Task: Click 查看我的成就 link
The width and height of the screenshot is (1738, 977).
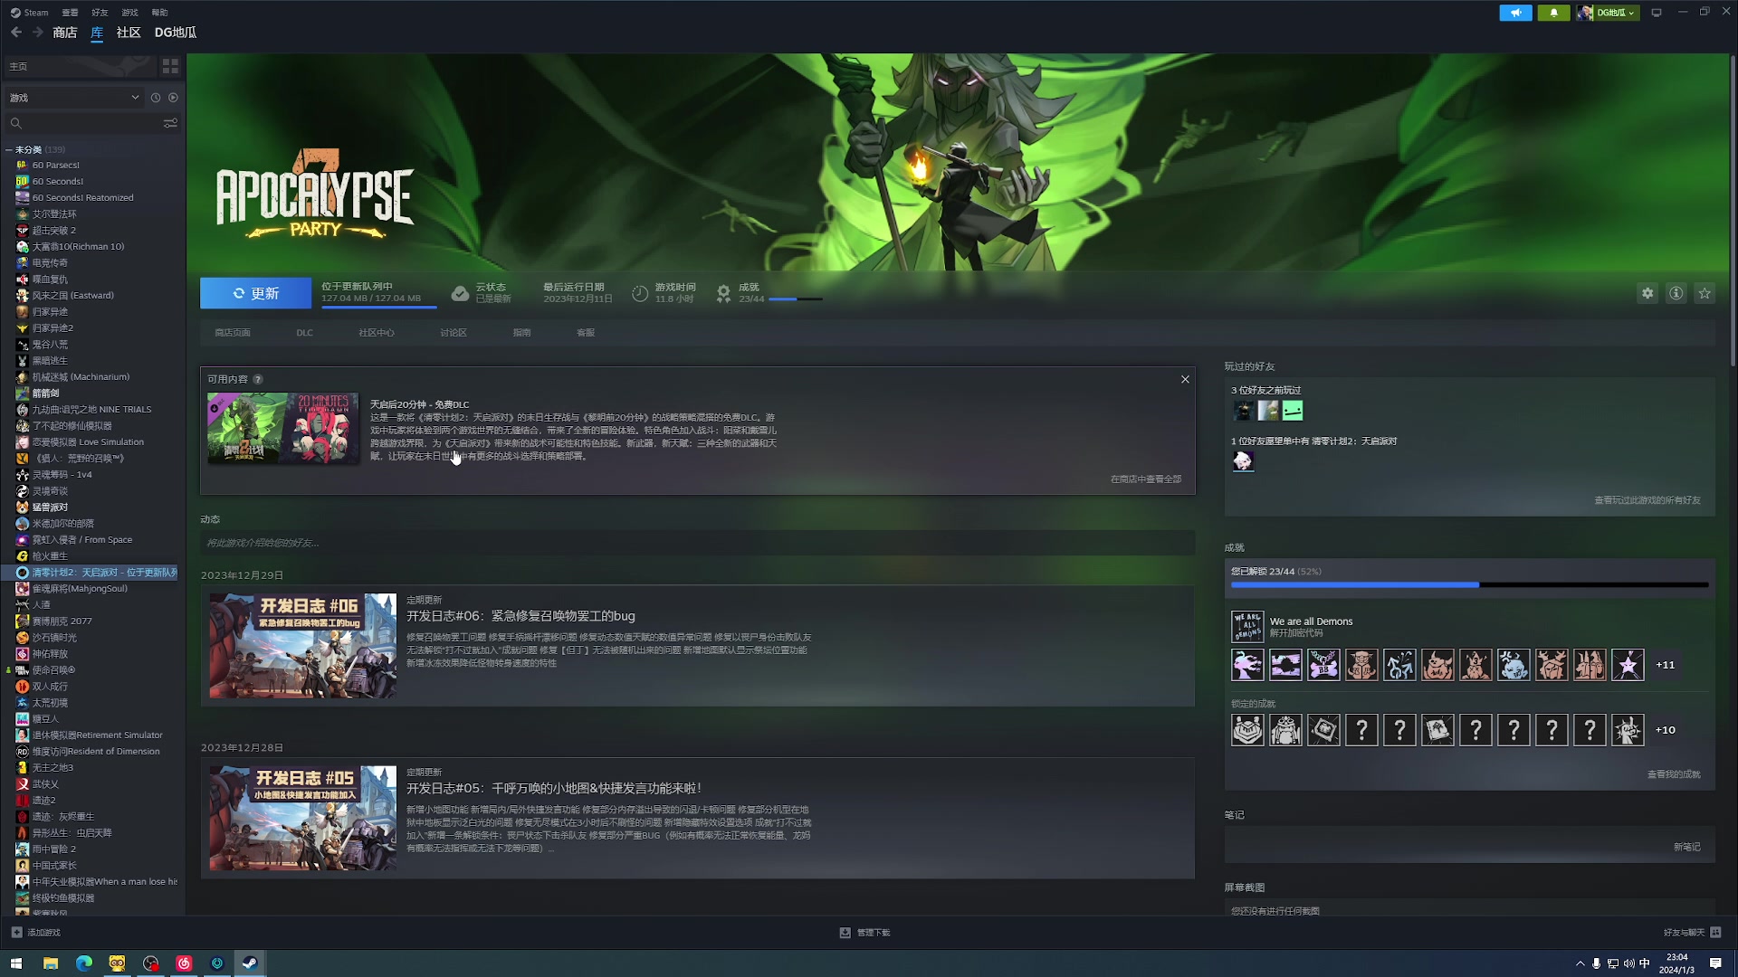Action: click(x=1674, y=774)
